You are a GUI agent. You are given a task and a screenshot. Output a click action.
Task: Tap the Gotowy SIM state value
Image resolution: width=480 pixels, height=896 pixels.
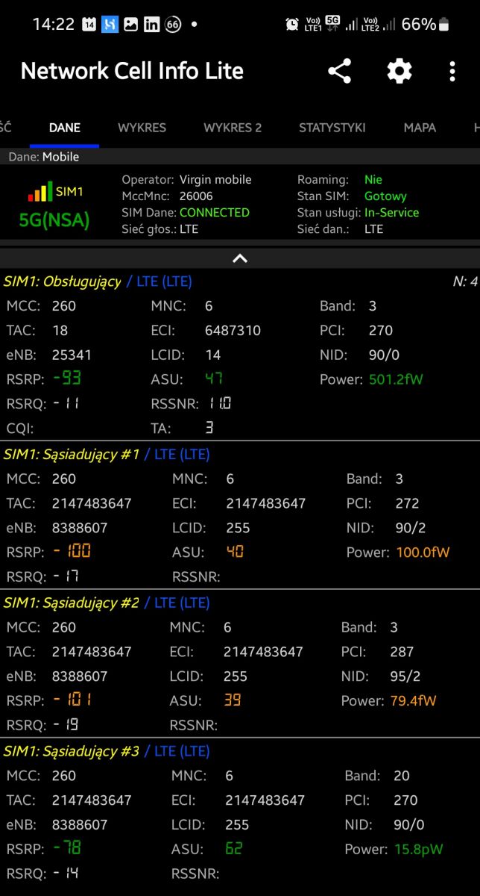pyautogui.click(x=385, y=196)
